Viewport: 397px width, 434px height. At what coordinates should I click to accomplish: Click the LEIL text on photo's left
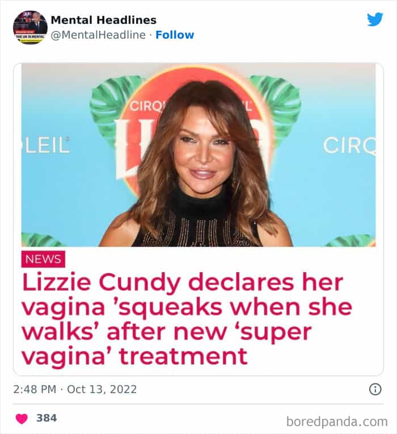(45, 146)
